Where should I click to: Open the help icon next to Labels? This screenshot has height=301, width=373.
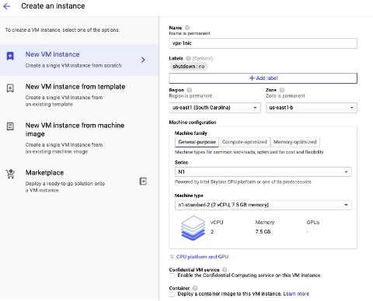click(x=188, y=58)
